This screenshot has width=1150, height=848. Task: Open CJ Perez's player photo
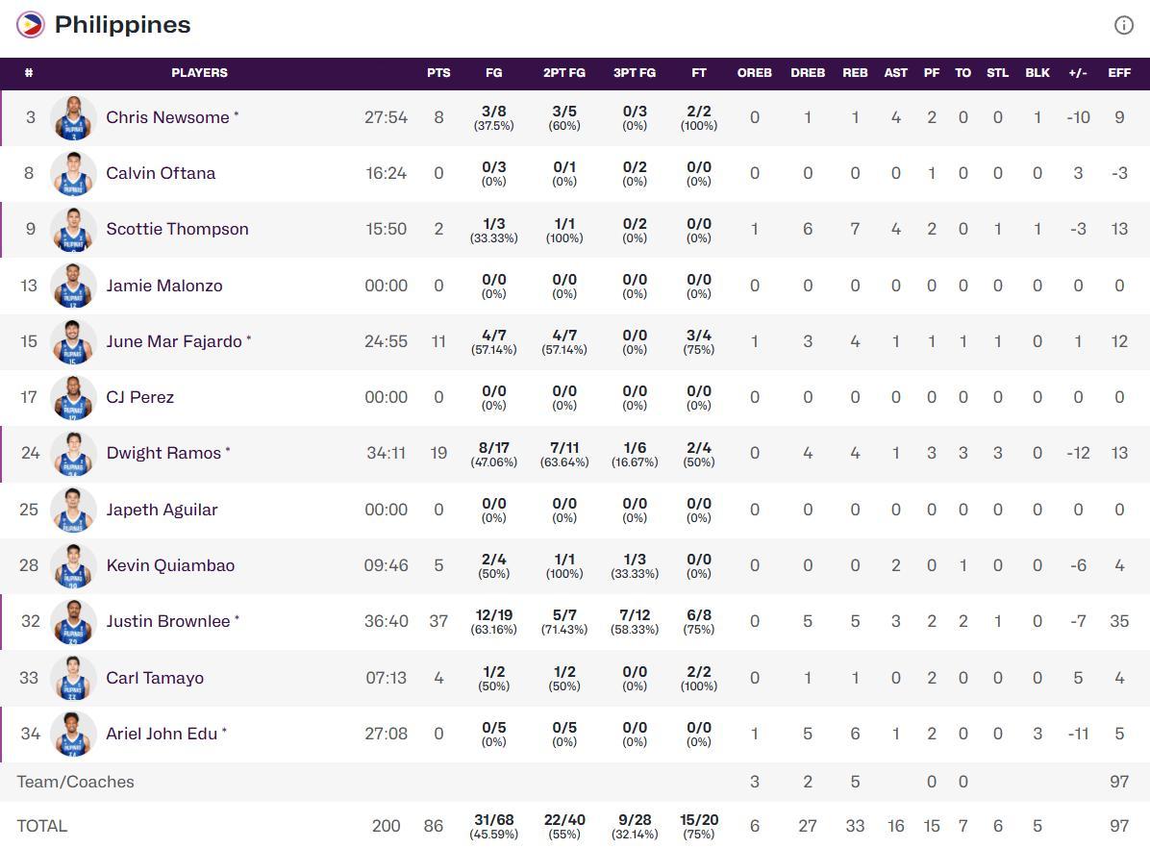point(73,398)
